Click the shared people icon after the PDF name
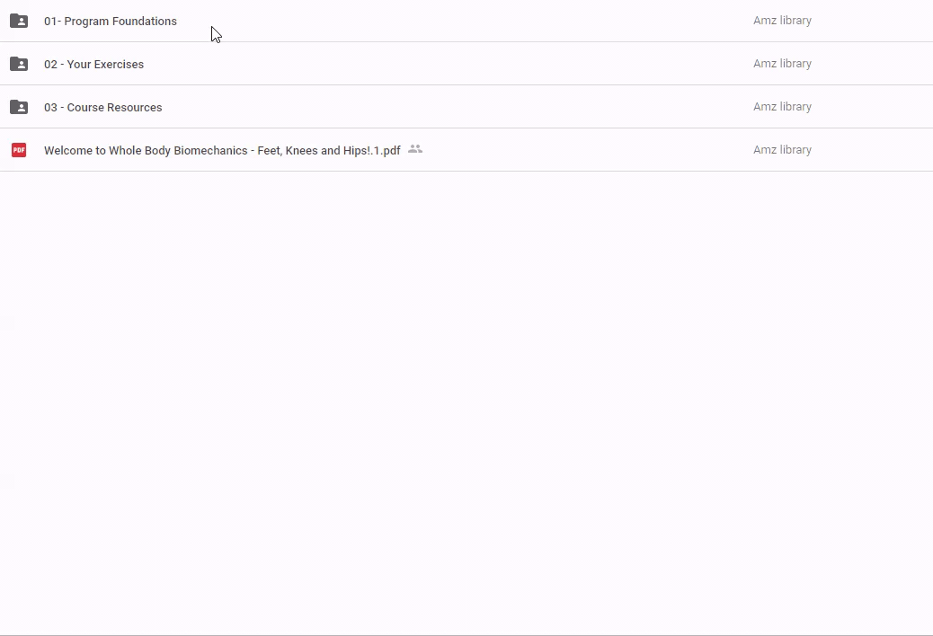This screenshot has width=933, height=636. pyautogui.click(x=414, y=149)
